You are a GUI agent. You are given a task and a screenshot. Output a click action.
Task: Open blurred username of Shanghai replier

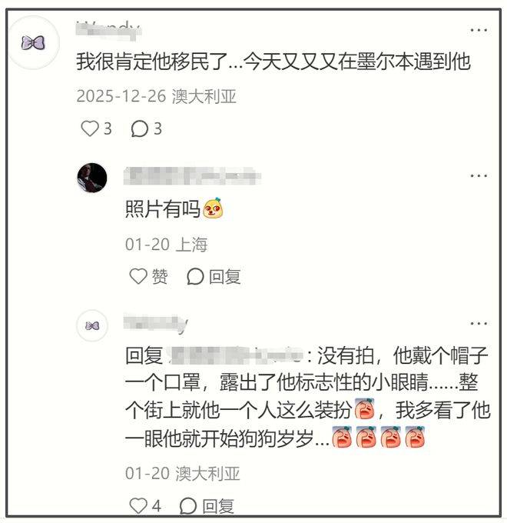(x=192, y=175)
